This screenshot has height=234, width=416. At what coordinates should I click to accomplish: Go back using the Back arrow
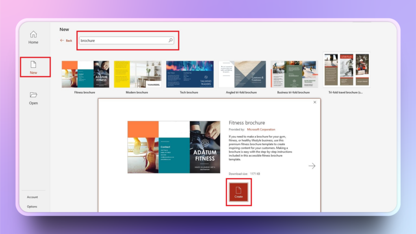click(x=62, y=41)
